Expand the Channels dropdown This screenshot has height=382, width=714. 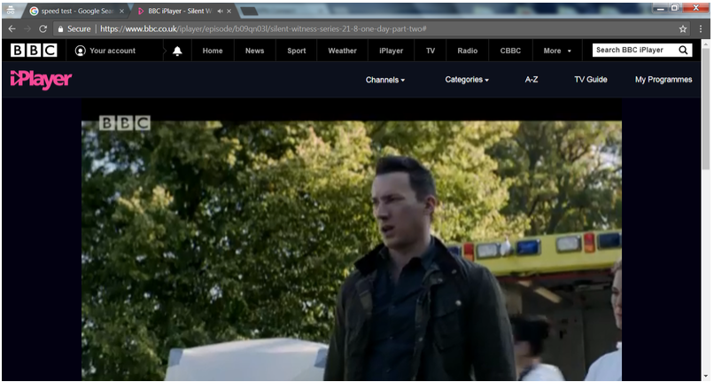[x=385, y=80]
